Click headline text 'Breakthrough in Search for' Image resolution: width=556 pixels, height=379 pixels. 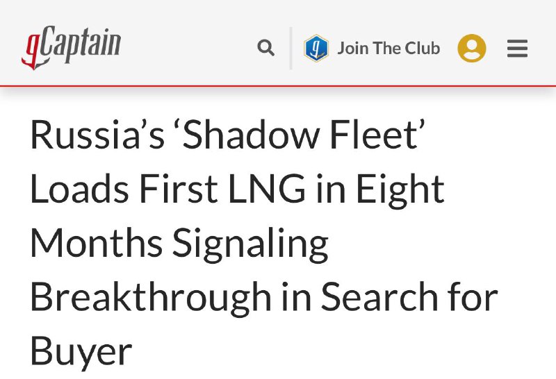[264, 298]
